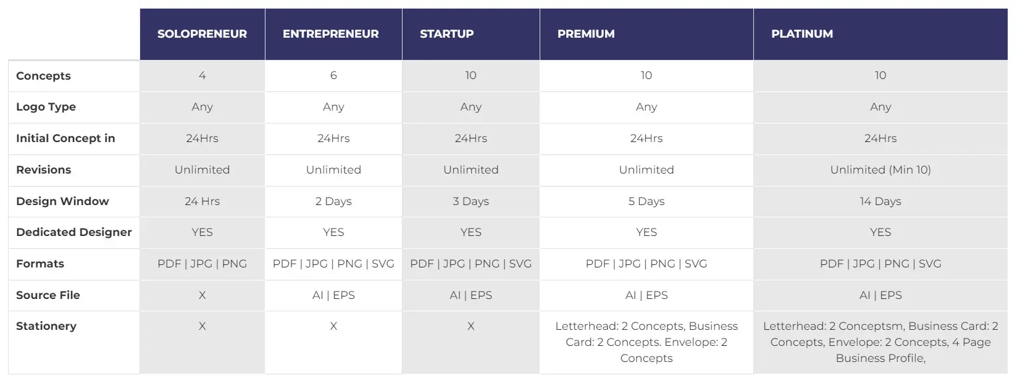Click the Platinum 14 Days design window cell

point(880,201)
